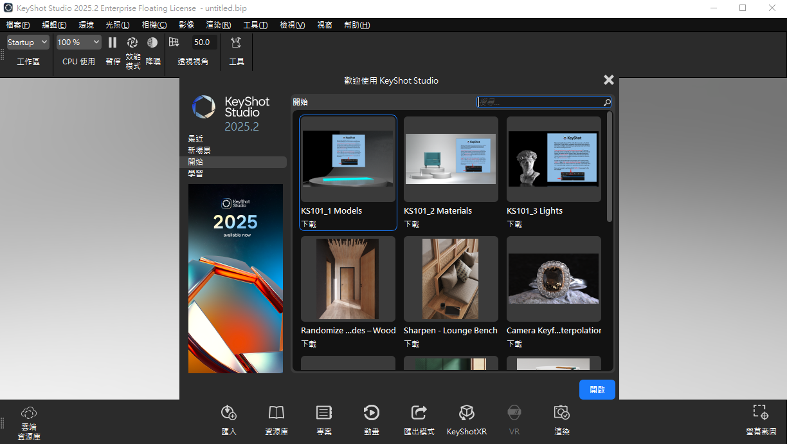The image size is (787, 444).
Task: Click the KeyShot 2025 promo banner
Action: (x=235, y=279)
